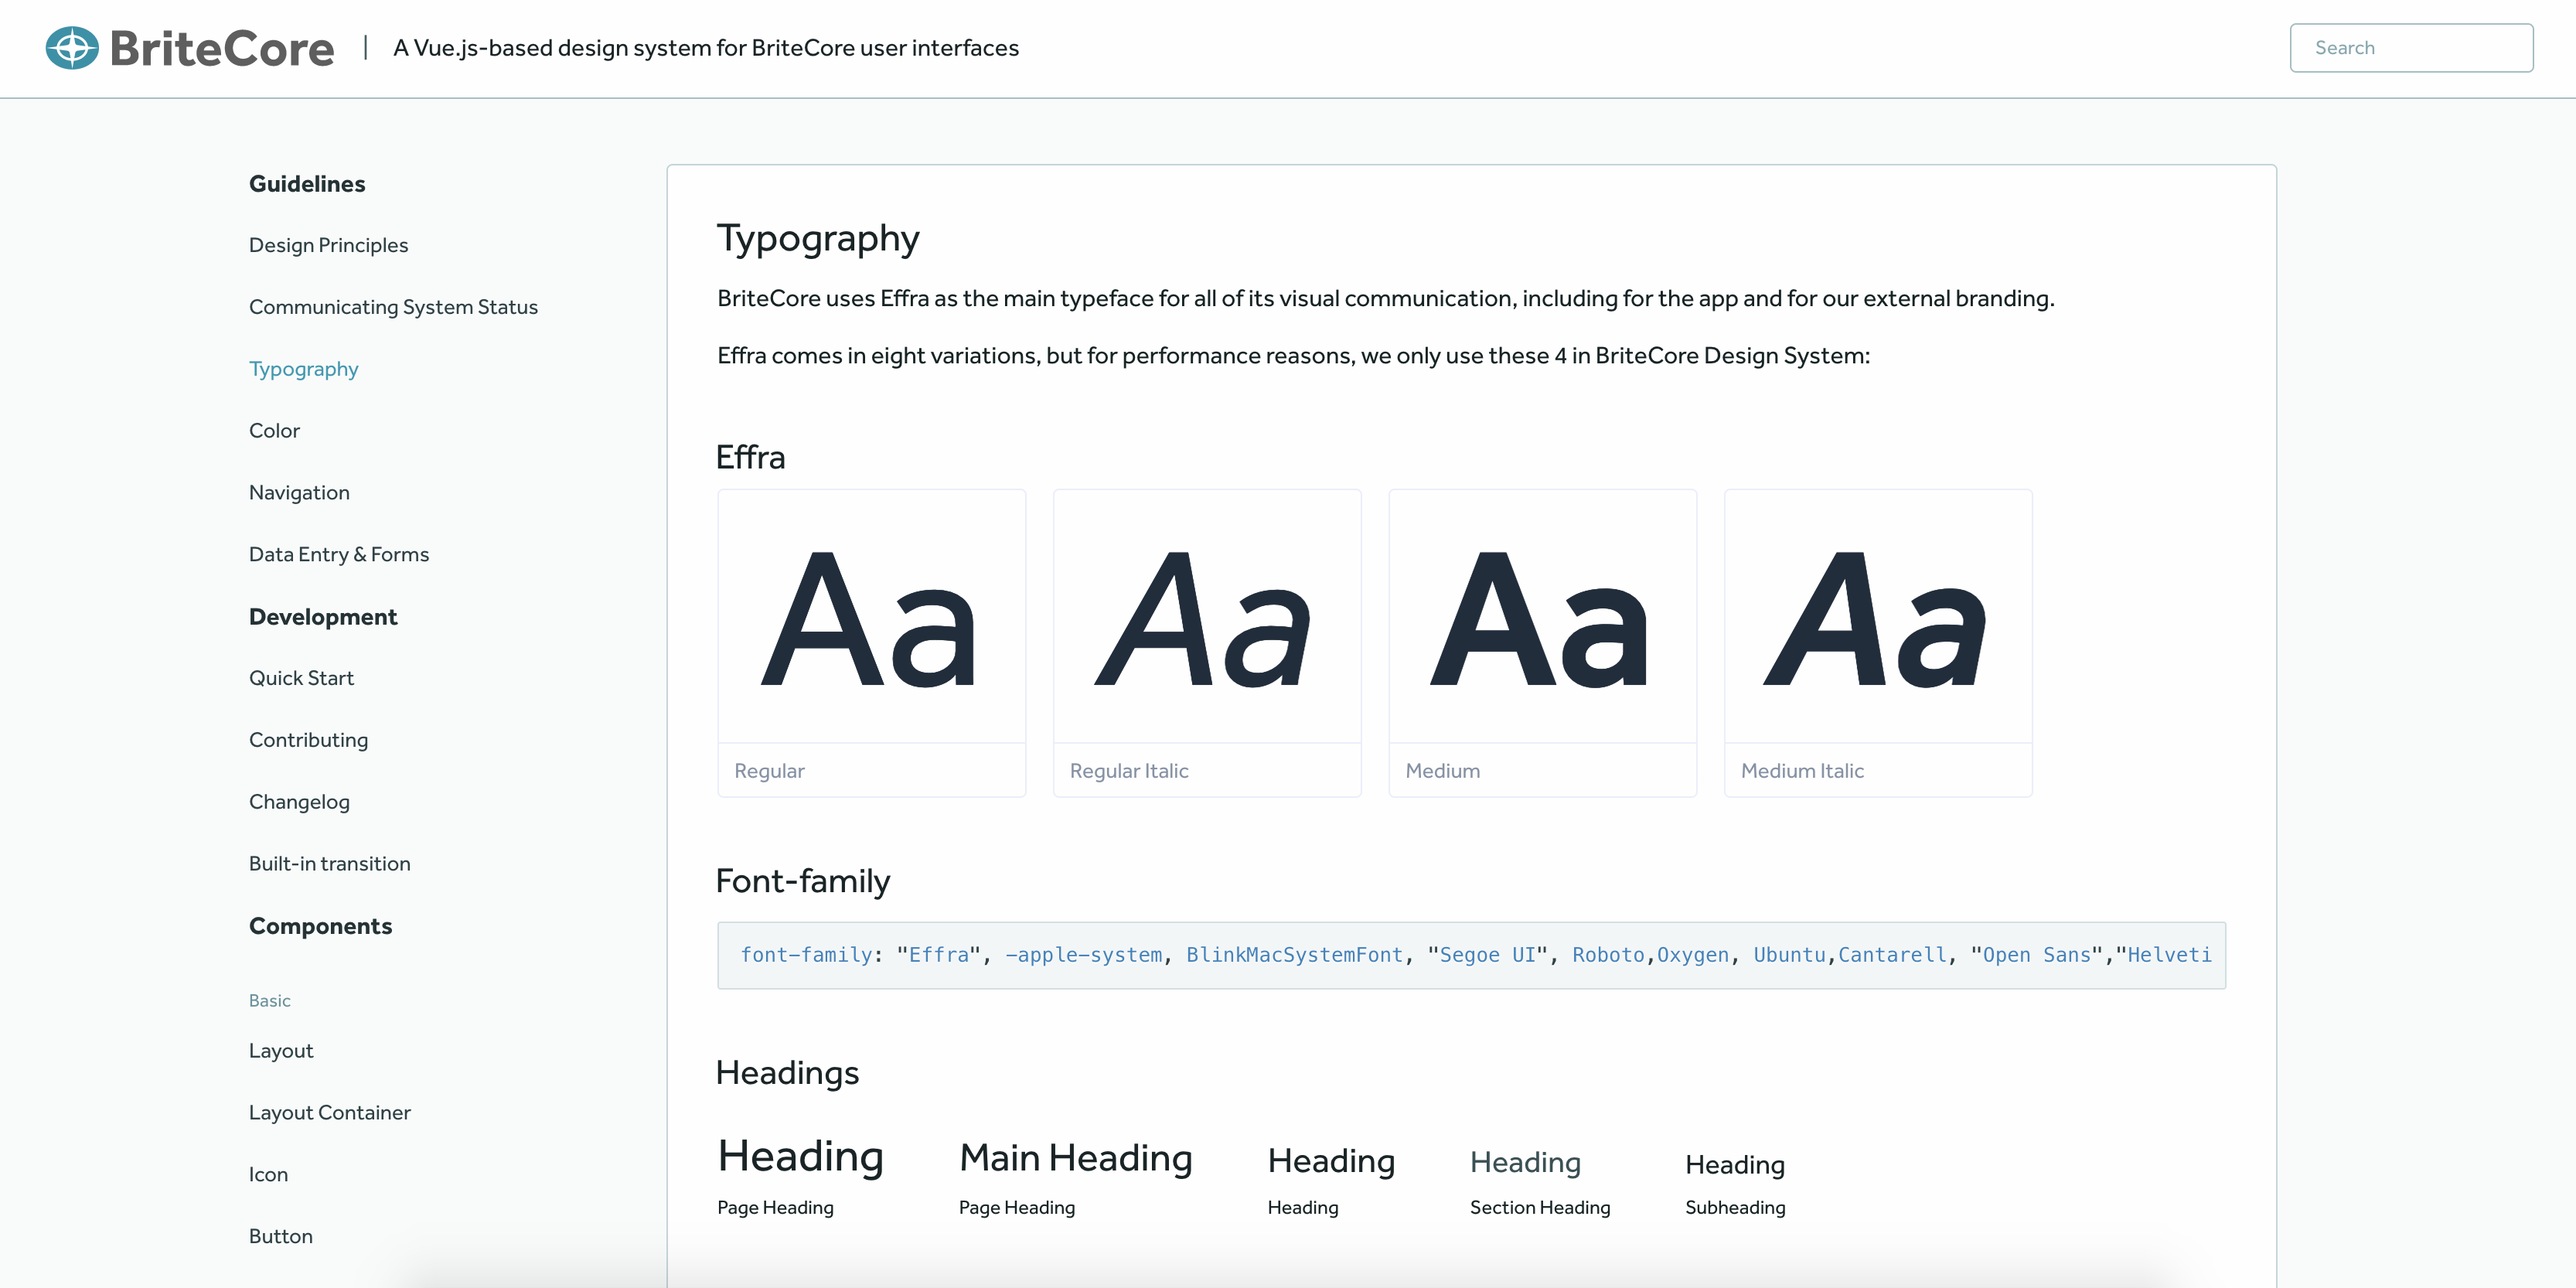Click the gray Heading sample above Section Heading
This screenshot has width=2576, height=1288.
pyautogui.click(x=1525, y=1162)
